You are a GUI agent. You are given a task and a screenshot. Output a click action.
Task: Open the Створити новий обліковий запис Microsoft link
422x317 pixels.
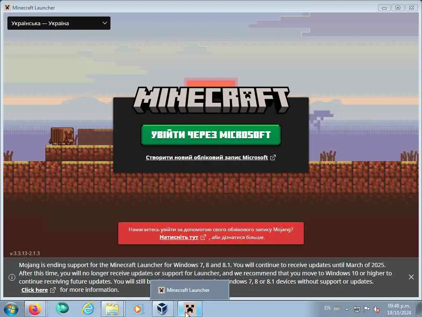point(207,157)
